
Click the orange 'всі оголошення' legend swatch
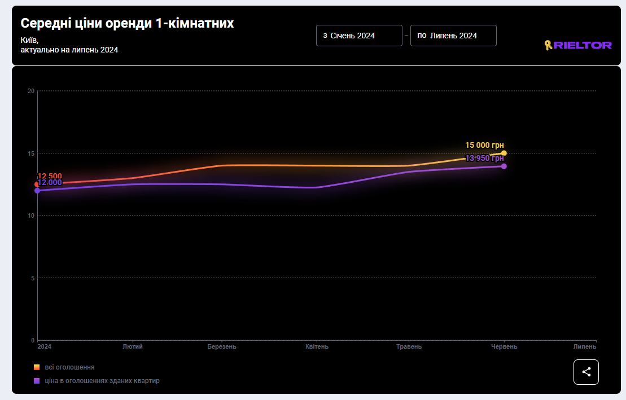pos(37,367)
